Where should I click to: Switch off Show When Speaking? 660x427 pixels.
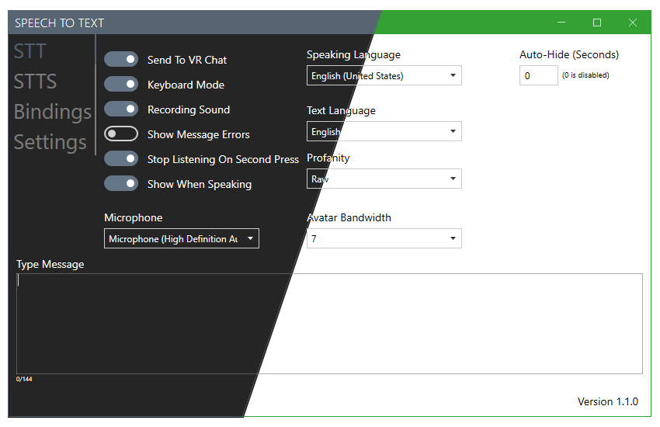(121, 183)
